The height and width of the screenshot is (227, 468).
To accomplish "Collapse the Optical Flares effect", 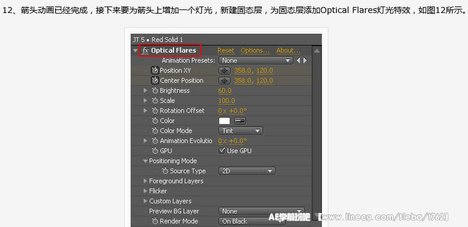I will pos(135,50).
